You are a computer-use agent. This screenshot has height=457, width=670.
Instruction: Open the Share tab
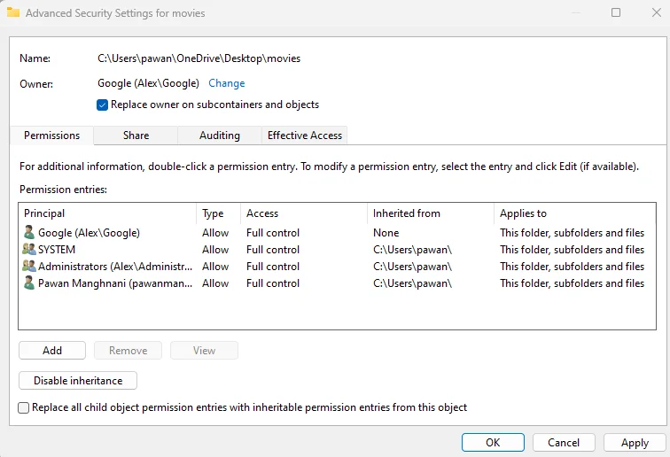(x=136, y=136)
